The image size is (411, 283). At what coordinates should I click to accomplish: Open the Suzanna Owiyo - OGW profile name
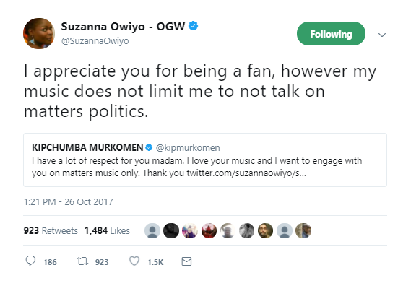(123, 27)
